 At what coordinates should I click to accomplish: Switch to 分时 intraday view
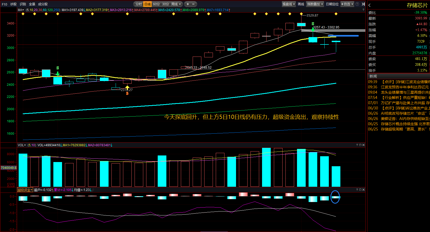tap(139, 4)
